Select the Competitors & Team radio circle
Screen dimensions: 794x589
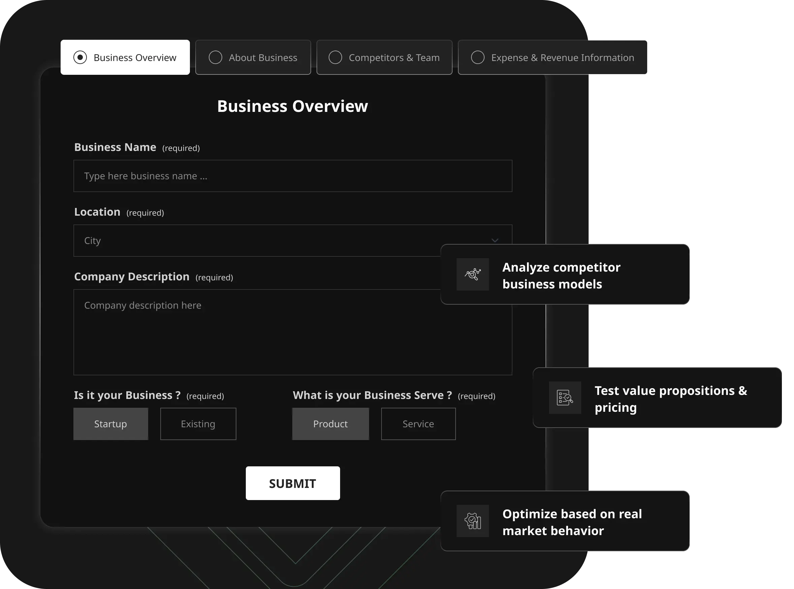pyautogui.click(x=335, y=57)
